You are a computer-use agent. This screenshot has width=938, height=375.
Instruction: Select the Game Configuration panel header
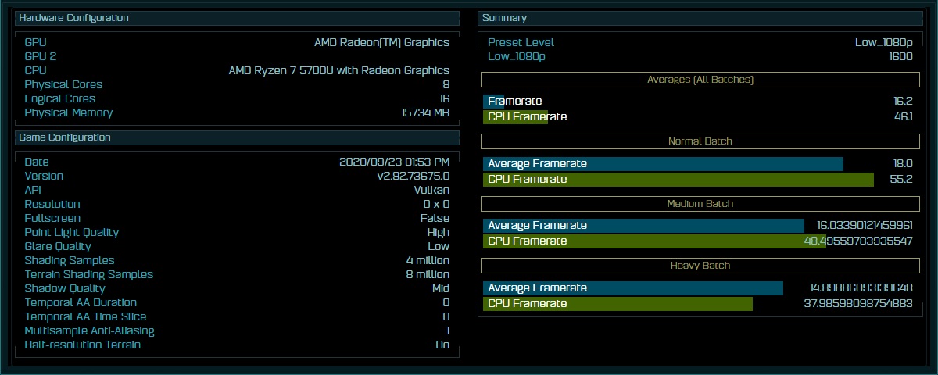click(237, 137)
